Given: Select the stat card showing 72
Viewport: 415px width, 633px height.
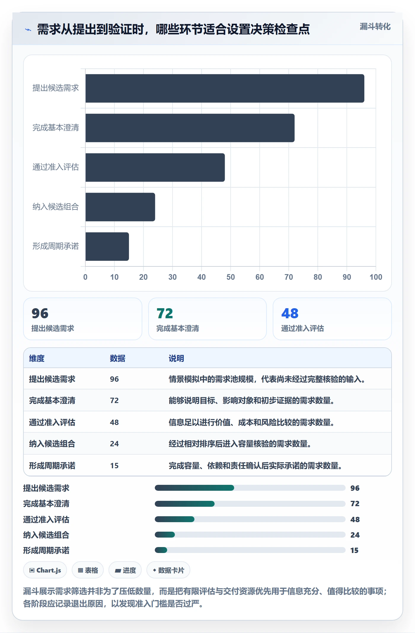Looking at the screenshot, I should point(207,319).
